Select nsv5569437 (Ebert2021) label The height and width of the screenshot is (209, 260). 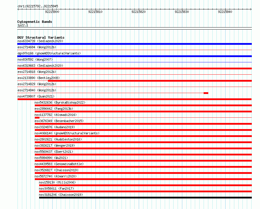pos(54,152)
